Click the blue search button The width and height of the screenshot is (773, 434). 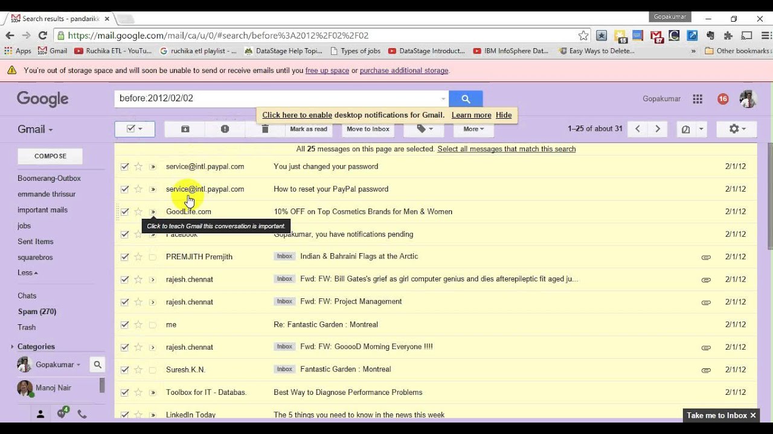click(x=466, y=99)
